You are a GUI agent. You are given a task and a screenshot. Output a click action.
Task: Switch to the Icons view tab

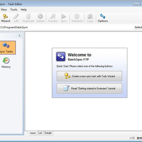(x=33, y=133)
